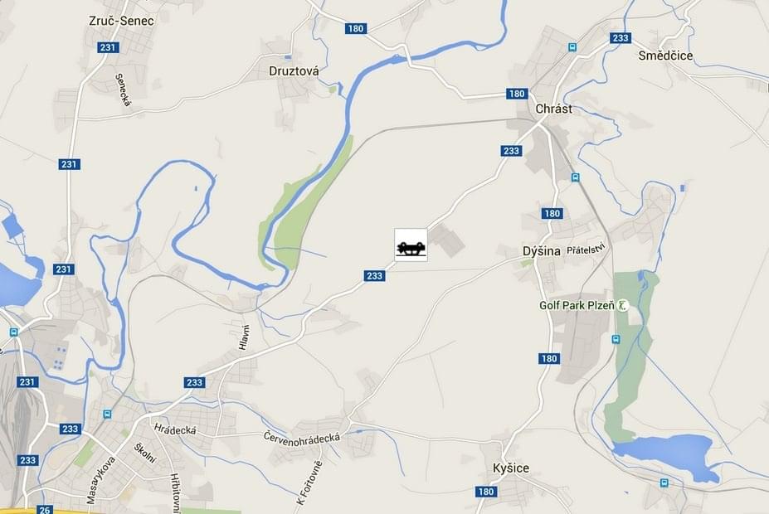Click the train station icon south of Chrást
Screen dimensions: 769x514
[x=575, y=177]
